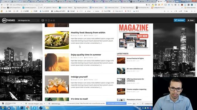Open Photoshop from the taskbar
The height and width of the screenshot is (110, 197).
tap(22, 108)
